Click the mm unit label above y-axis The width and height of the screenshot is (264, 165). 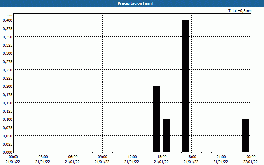point(9,15)
